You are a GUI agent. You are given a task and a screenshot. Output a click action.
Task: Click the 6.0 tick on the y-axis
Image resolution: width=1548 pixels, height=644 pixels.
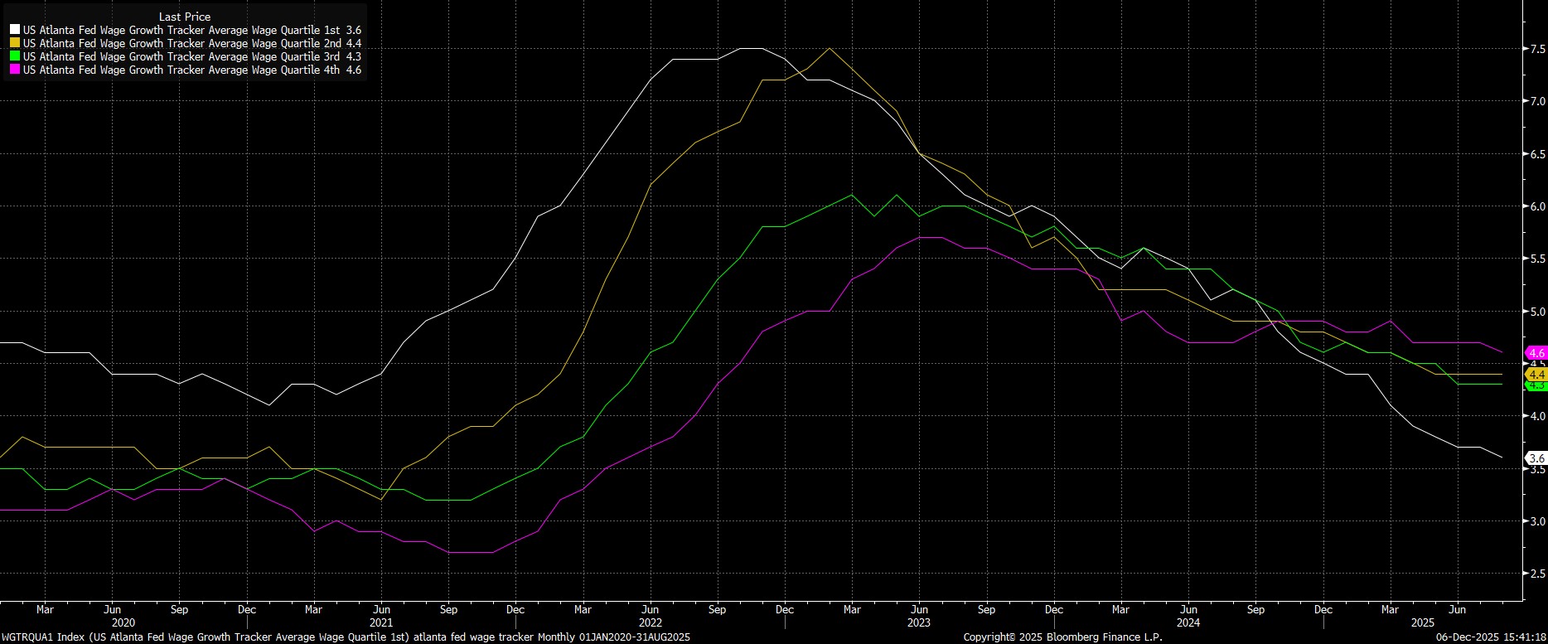click(1537, 206)
